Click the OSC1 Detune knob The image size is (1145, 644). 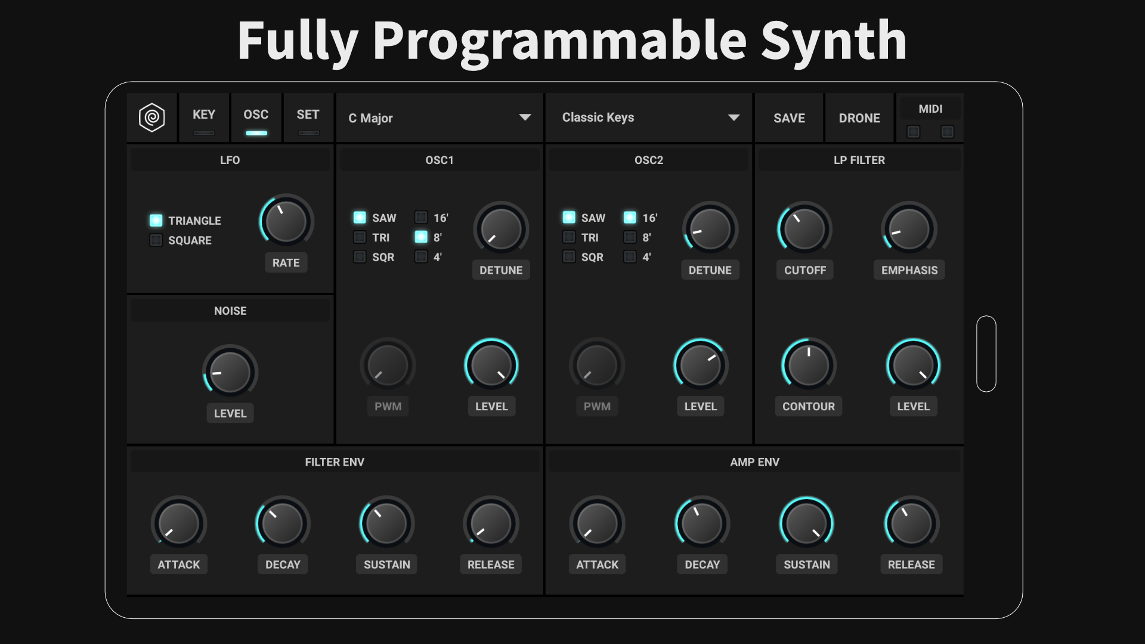coord(501,229)
